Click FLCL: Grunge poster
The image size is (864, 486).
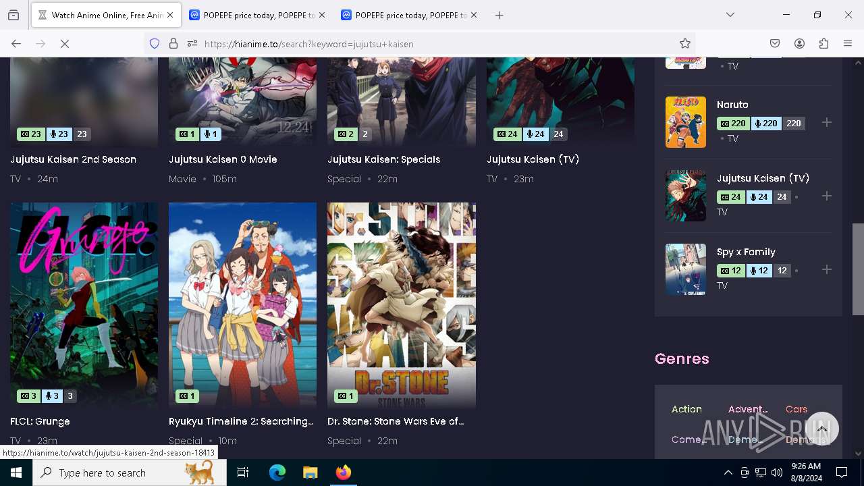84,305
